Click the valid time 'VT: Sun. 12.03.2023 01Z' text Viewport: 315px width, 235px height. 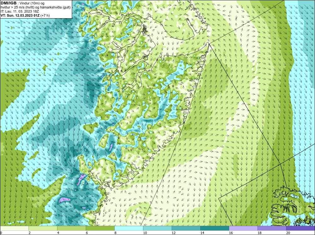click(20, 15)
